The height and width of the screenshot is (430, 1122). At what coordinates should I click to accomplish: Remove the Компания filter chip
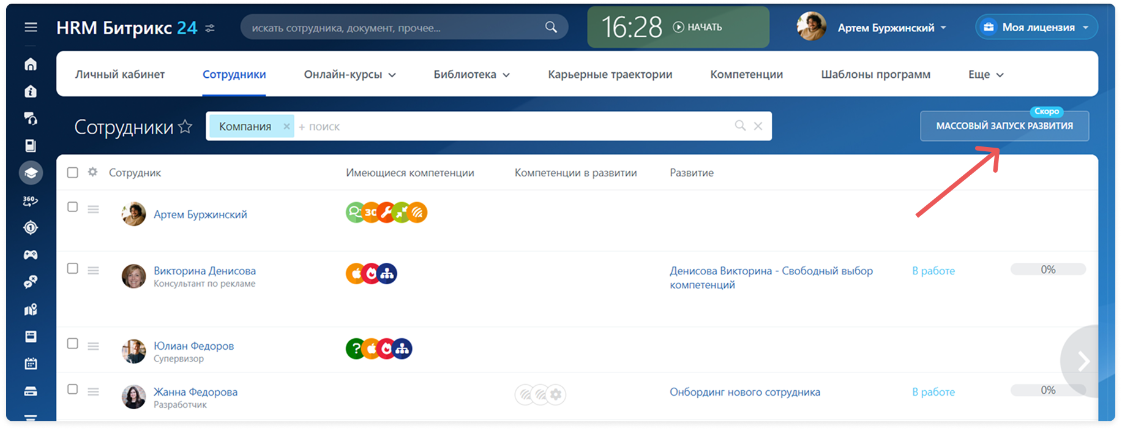point(286,126)
